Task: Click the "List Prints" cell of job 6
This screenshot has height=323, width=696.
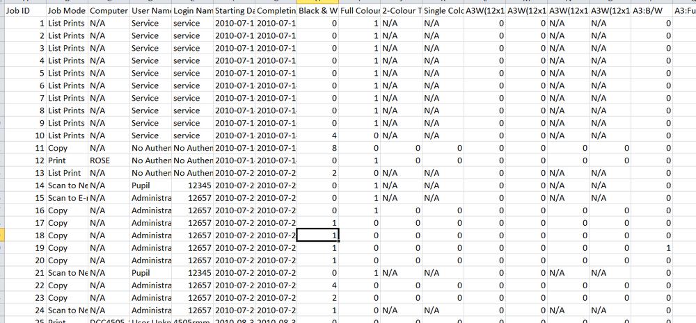Action: click(67, 85)
